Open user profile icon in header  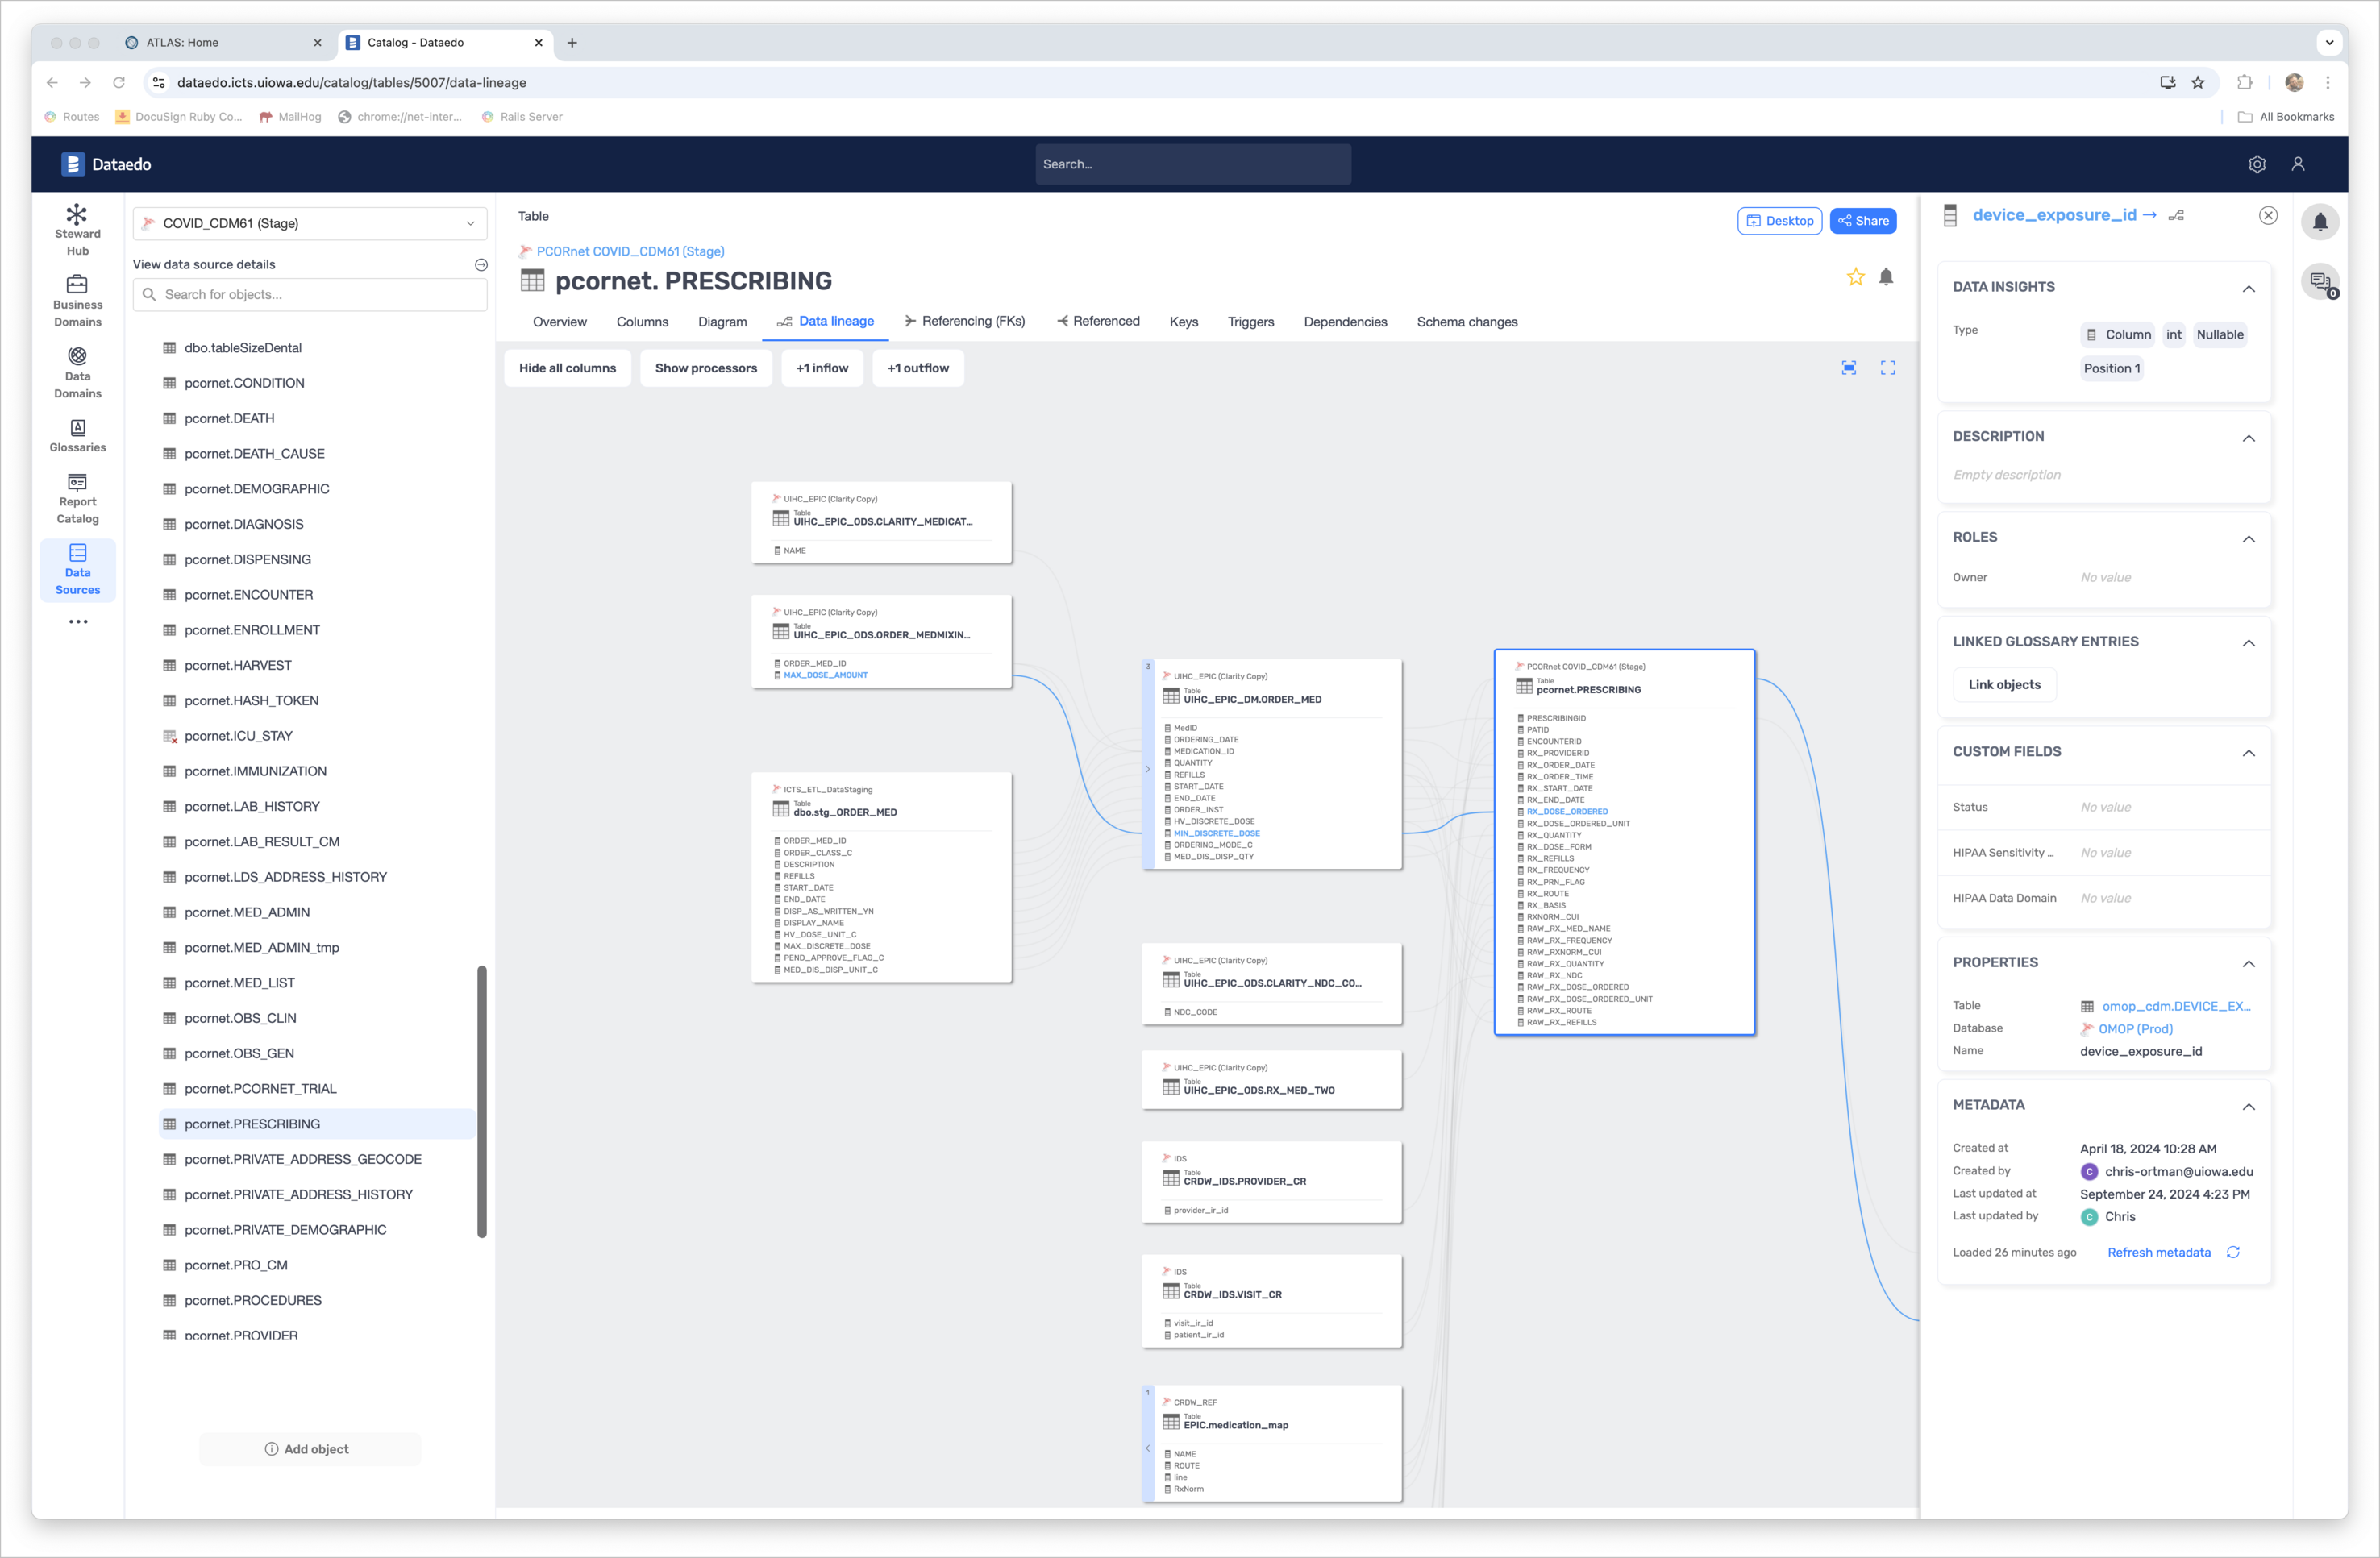tap(2298, 164)
